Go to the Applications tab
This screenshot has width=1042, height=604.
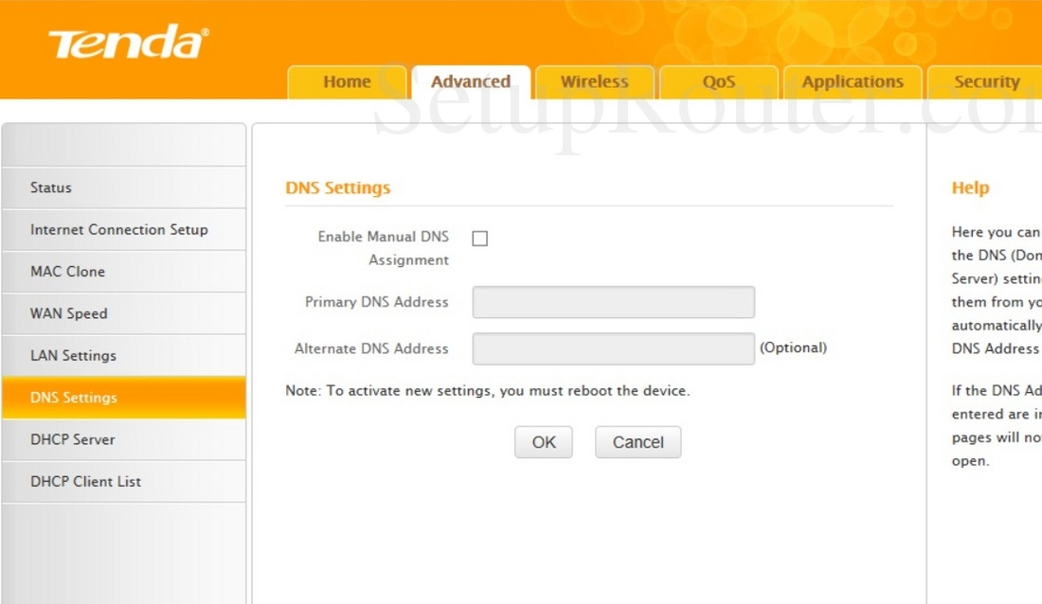pyautogui.click(x=853, y=82)
